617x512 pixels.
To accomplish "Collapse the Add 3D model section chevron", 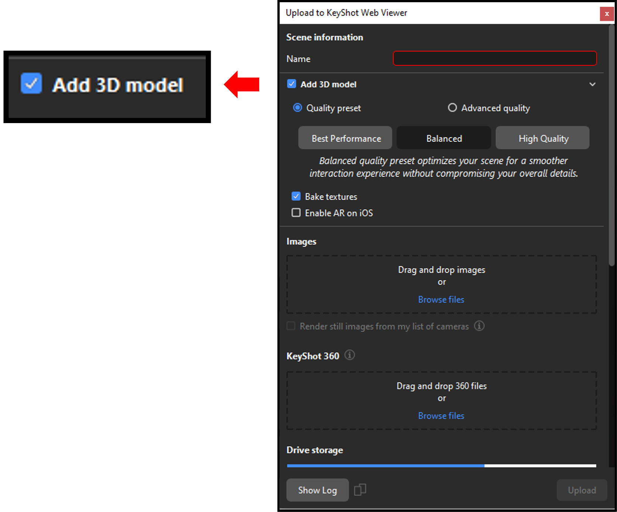I will 592,84.
